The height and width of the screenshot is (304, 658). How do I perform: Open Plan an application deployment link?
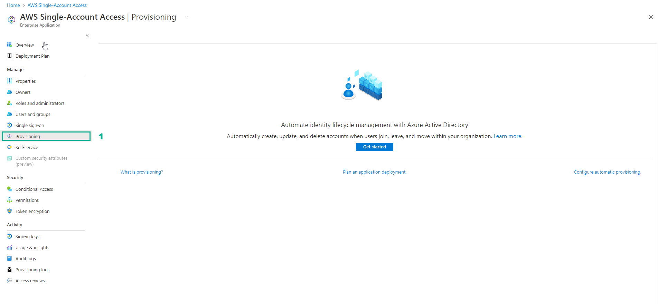[375, 172]
